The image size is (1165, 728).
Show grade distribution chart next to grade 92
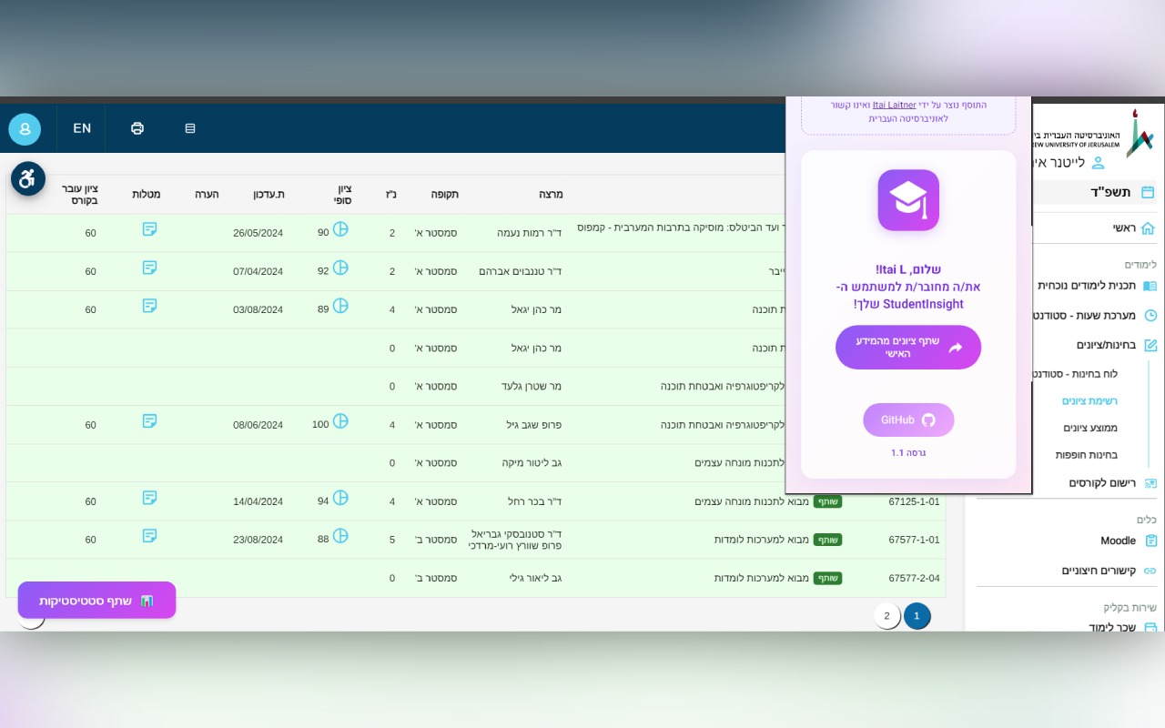pos(340,268)
